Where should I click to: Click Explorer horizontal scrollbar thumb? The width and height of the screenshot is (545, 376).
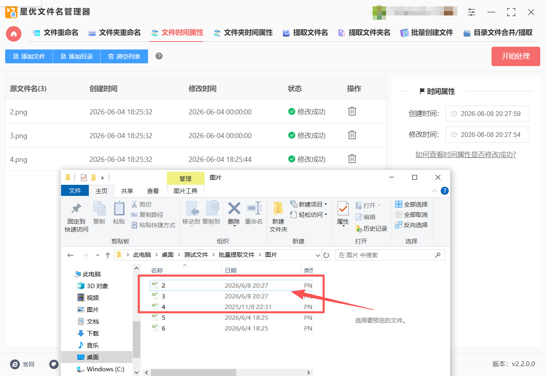[x=193, y=372]
